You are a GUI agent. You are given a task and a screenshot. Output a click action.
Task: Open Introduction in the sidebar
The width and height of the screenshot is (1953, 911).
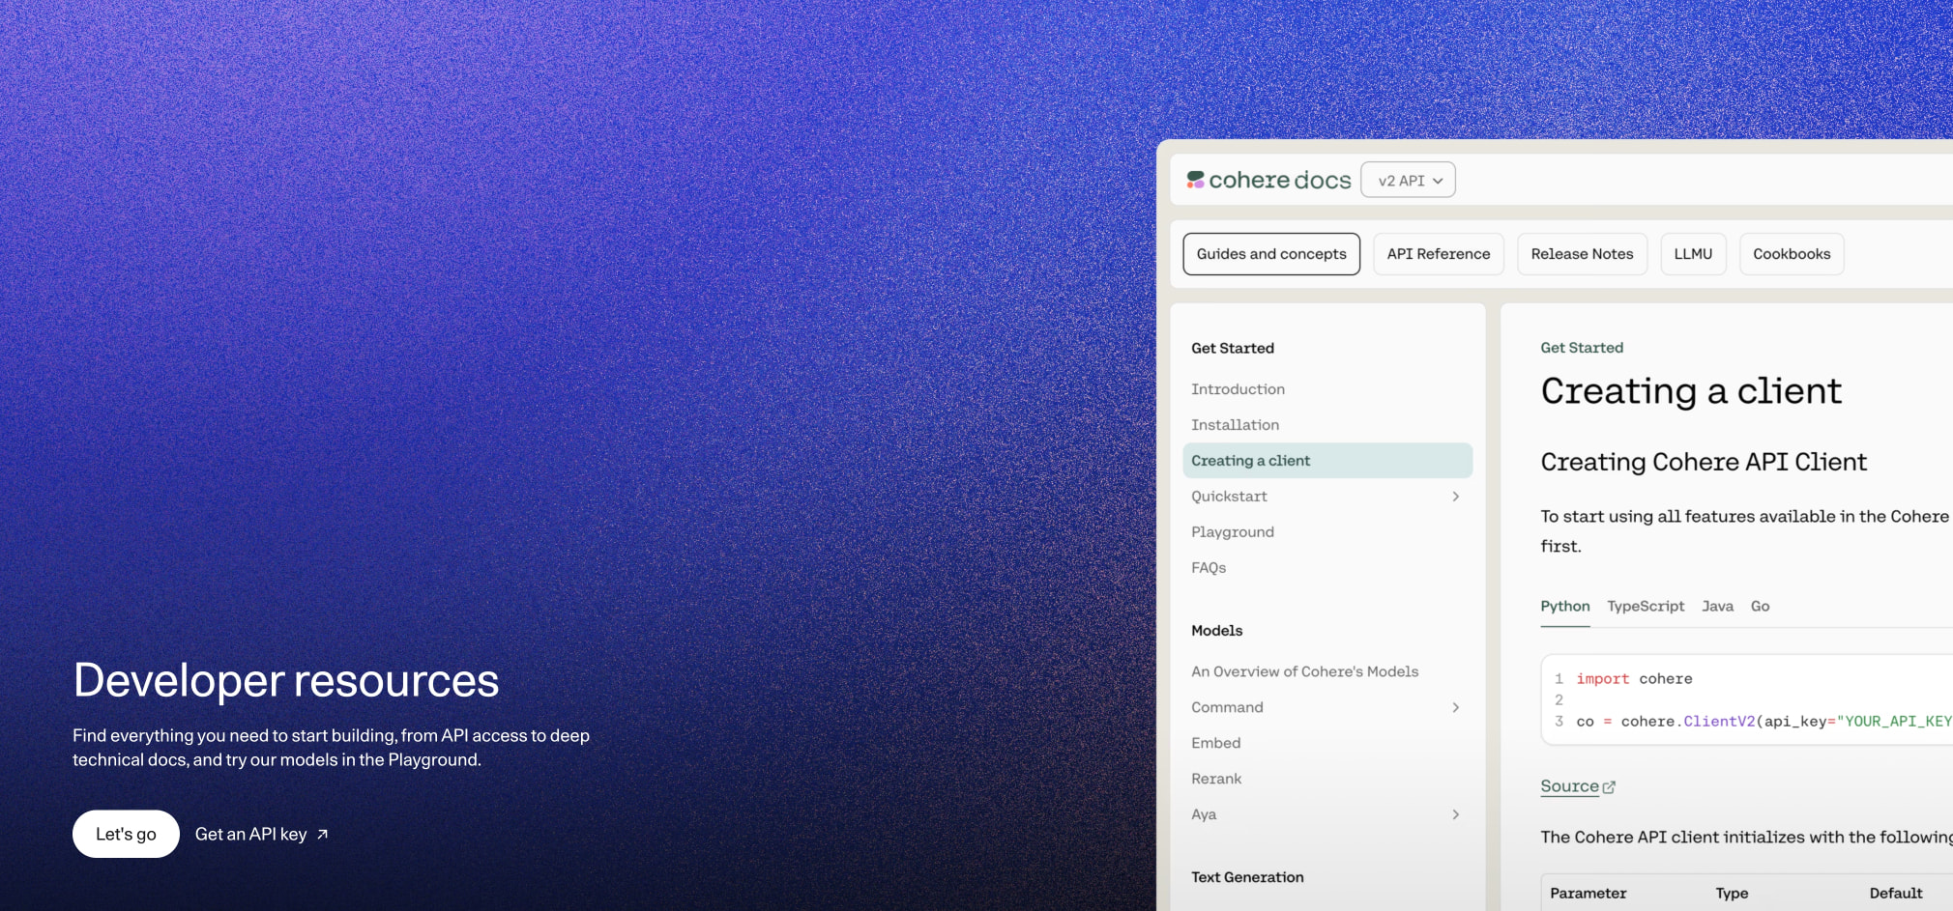coord(1238,389)
